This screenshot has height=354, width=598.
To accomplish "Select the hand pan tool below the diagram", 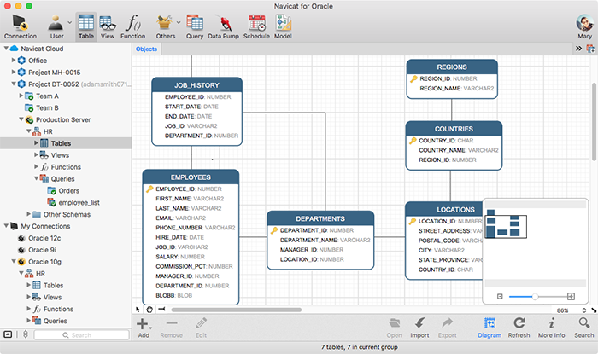I will coord(149,310).
